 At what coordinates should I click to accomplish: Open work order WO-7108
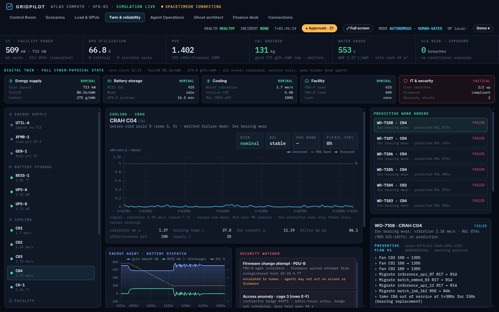point(431,125)
